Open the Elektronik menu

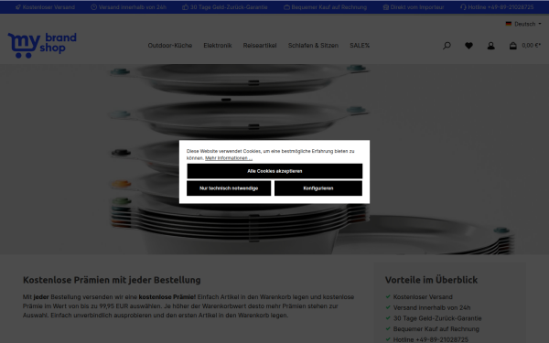[x=218, y=46]
